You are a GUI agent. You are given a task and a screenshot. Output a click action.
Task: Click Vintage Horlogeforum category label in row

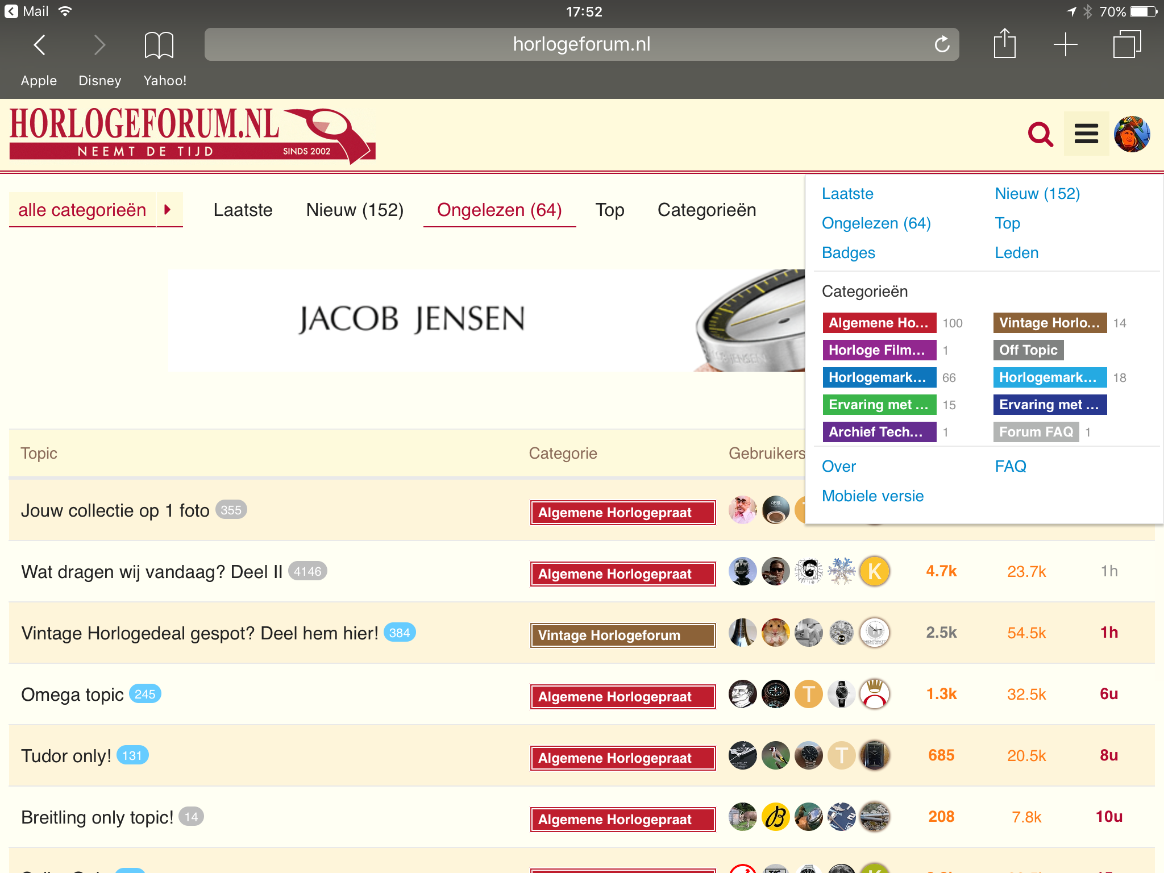pyautogui.click(x=623, y=635)
